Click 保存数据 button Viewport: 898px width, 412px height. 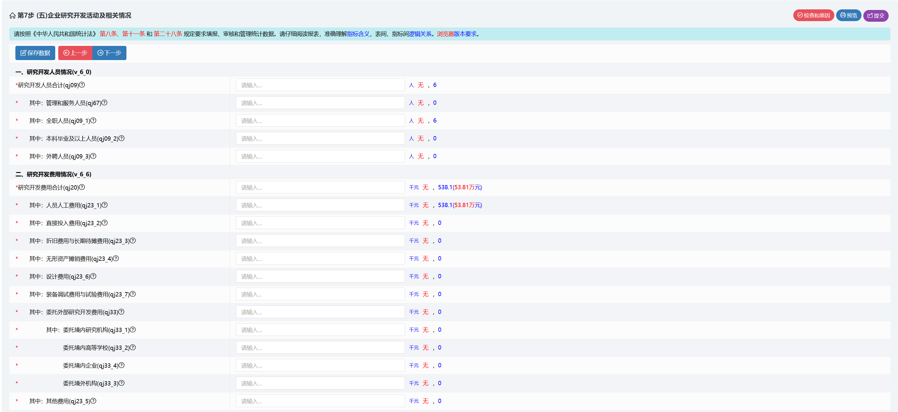35,53
